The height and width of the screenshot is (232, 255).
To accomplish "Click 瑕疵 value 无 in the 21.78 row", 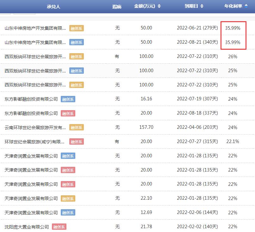I will [x=117, y=227].
